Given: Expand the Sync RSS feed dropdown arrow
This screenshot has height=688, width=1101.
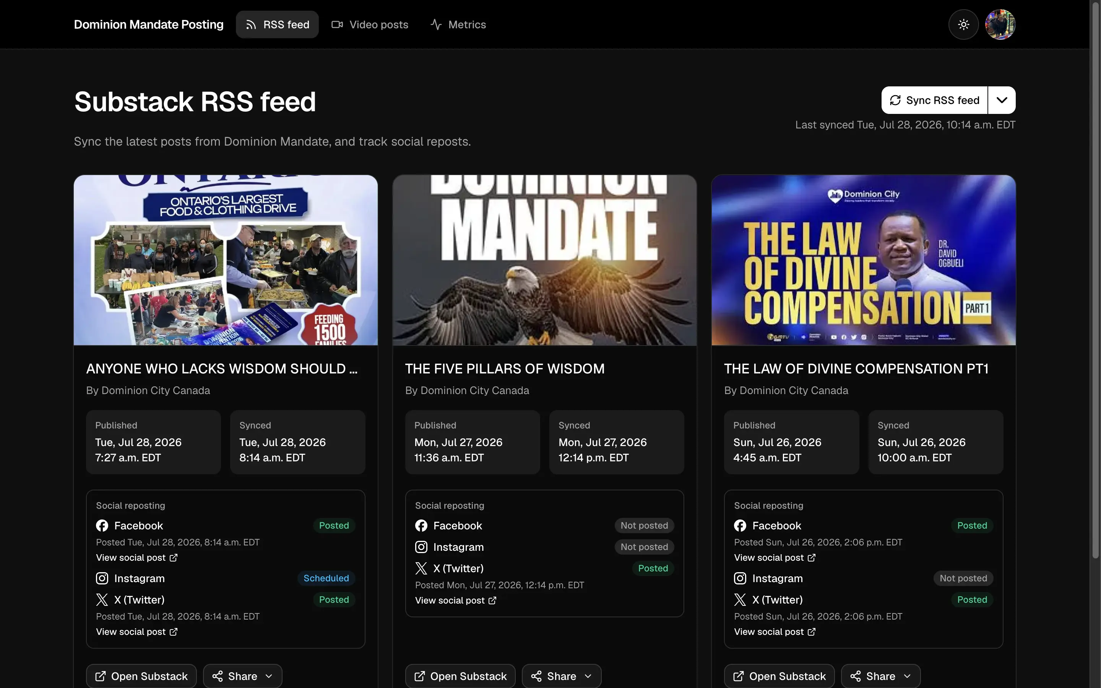Looking at the screenshot, I should click(x=1002, y=100).
